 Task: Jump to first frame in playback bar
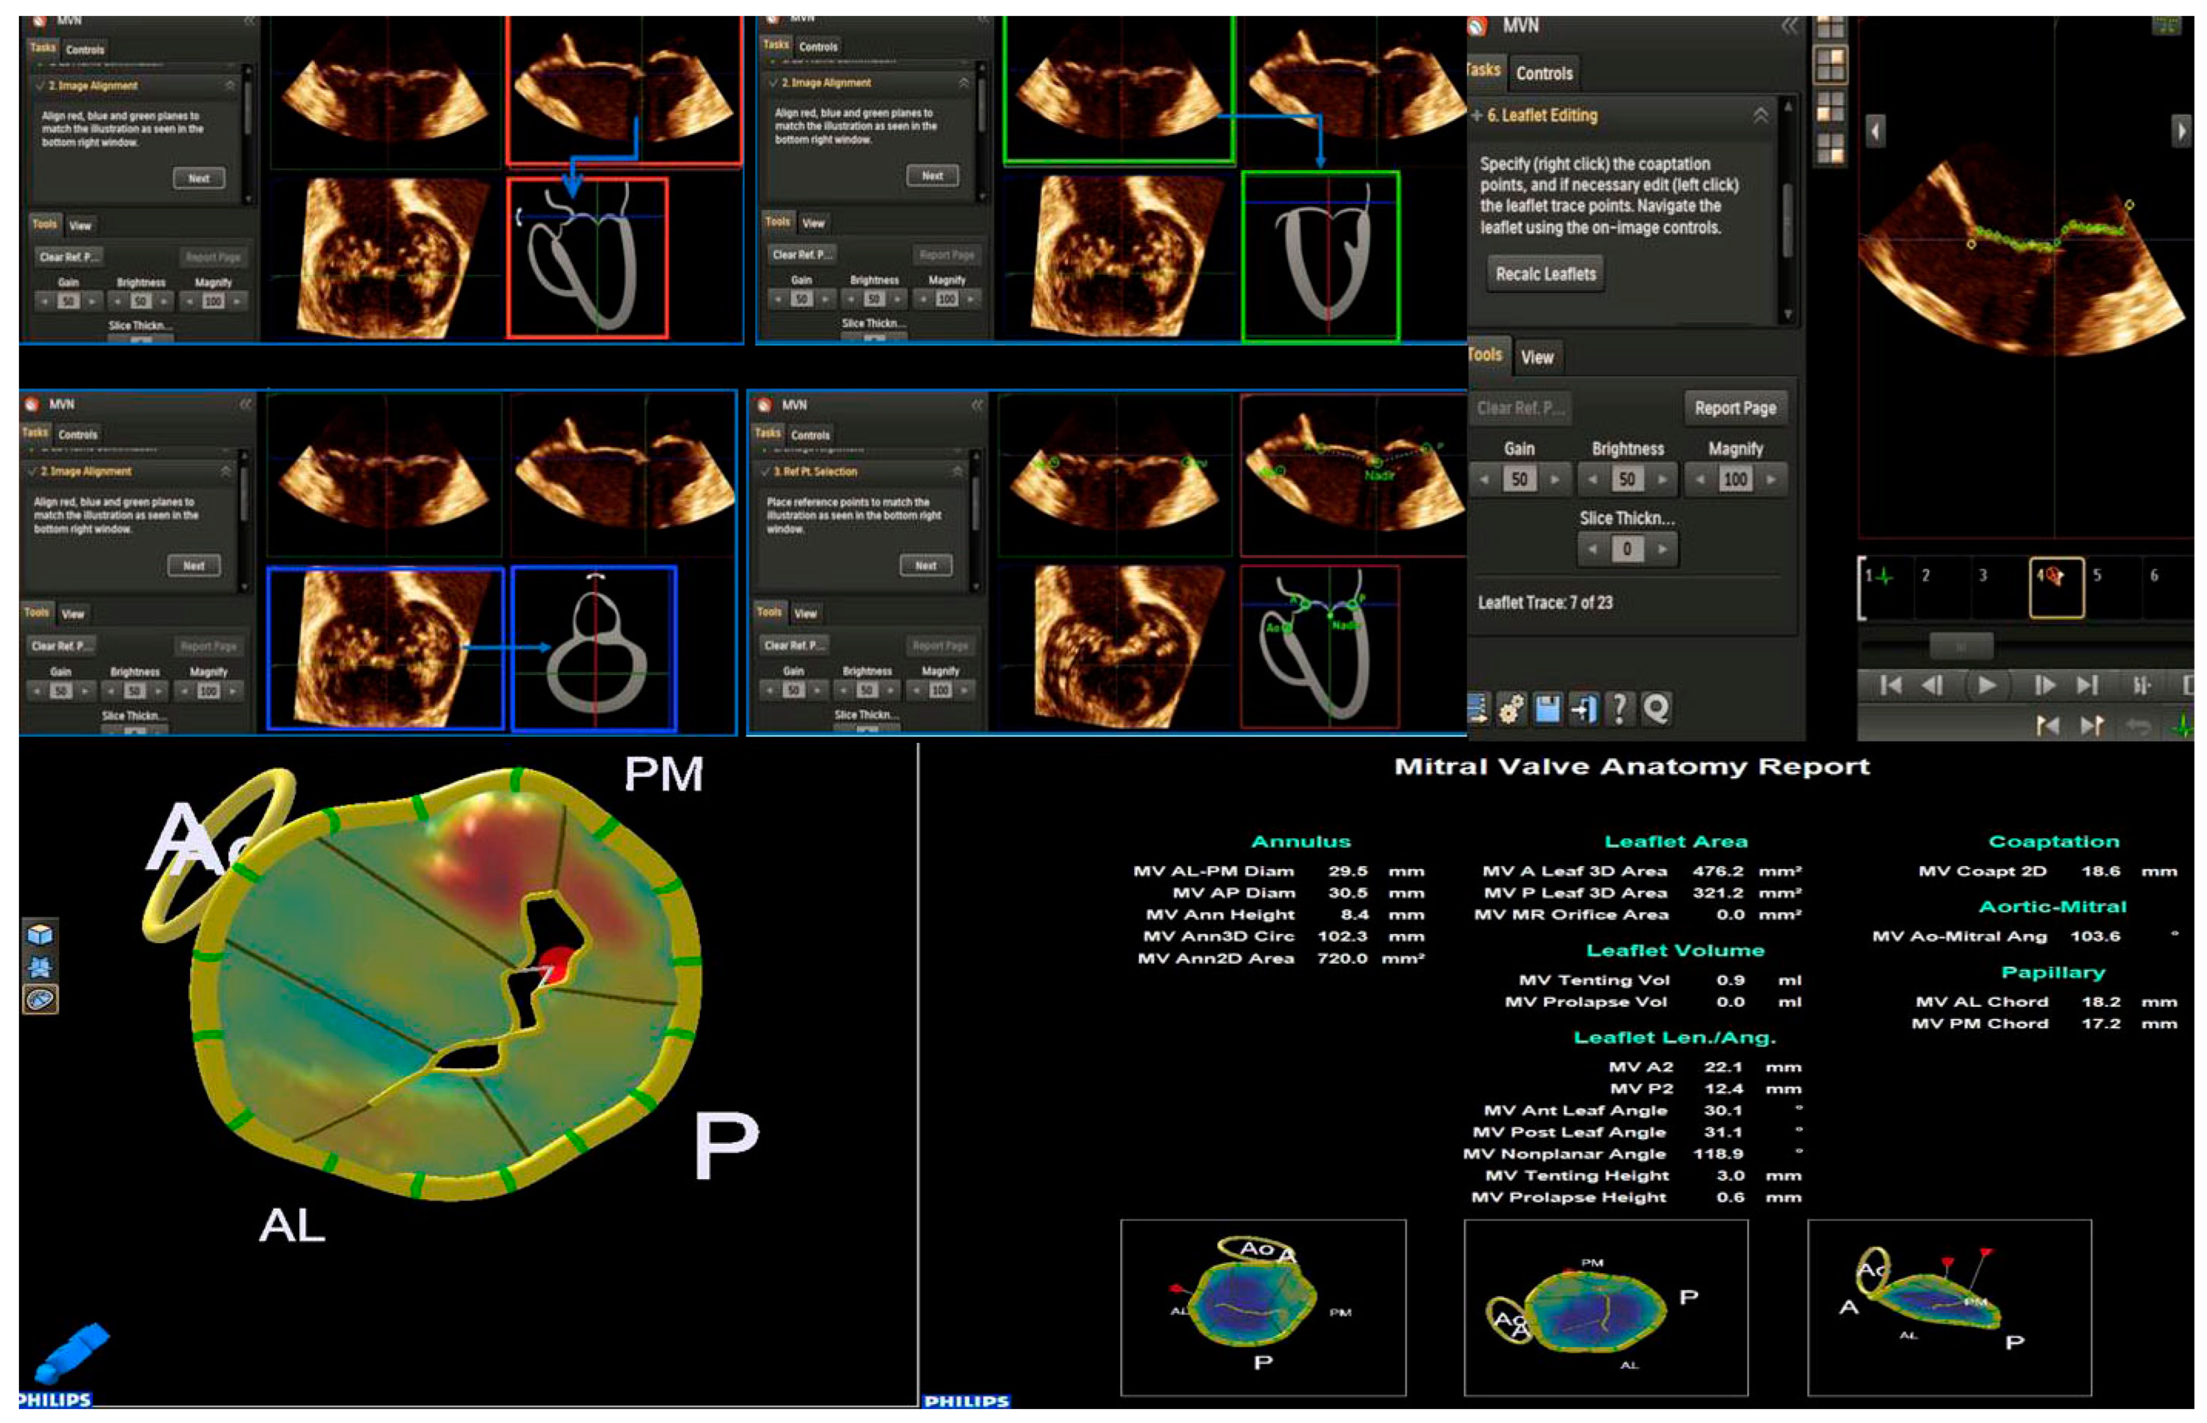[1891, 685]
